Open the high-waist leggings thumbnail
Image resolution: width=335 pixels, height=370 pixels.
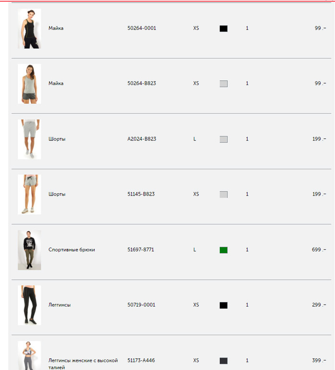tap(29, 356)
